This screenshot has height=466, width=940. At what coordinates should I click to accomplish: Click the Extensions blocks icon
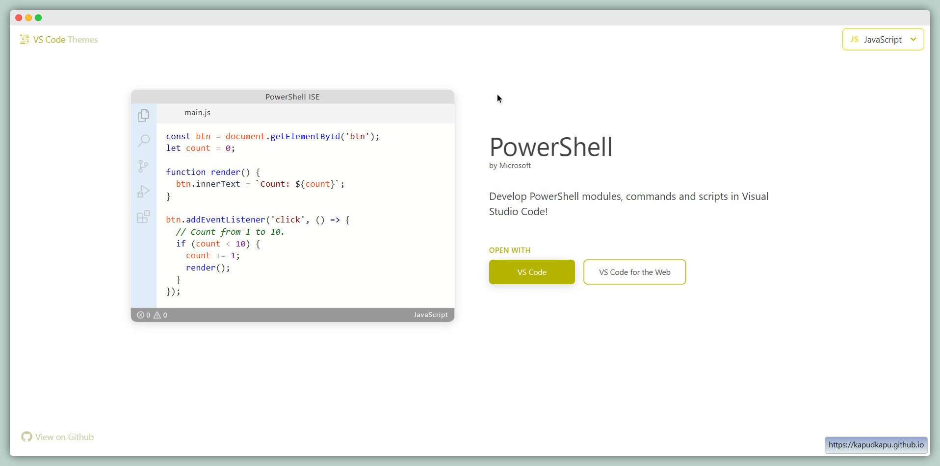[143, 217]
